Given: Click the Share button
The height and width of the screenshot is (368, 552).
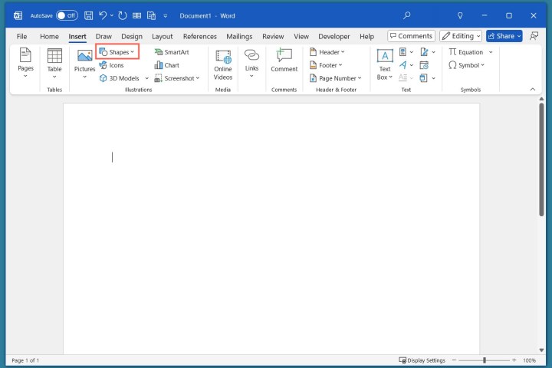Looking at the screenshot, I should (x=504, y=36).
